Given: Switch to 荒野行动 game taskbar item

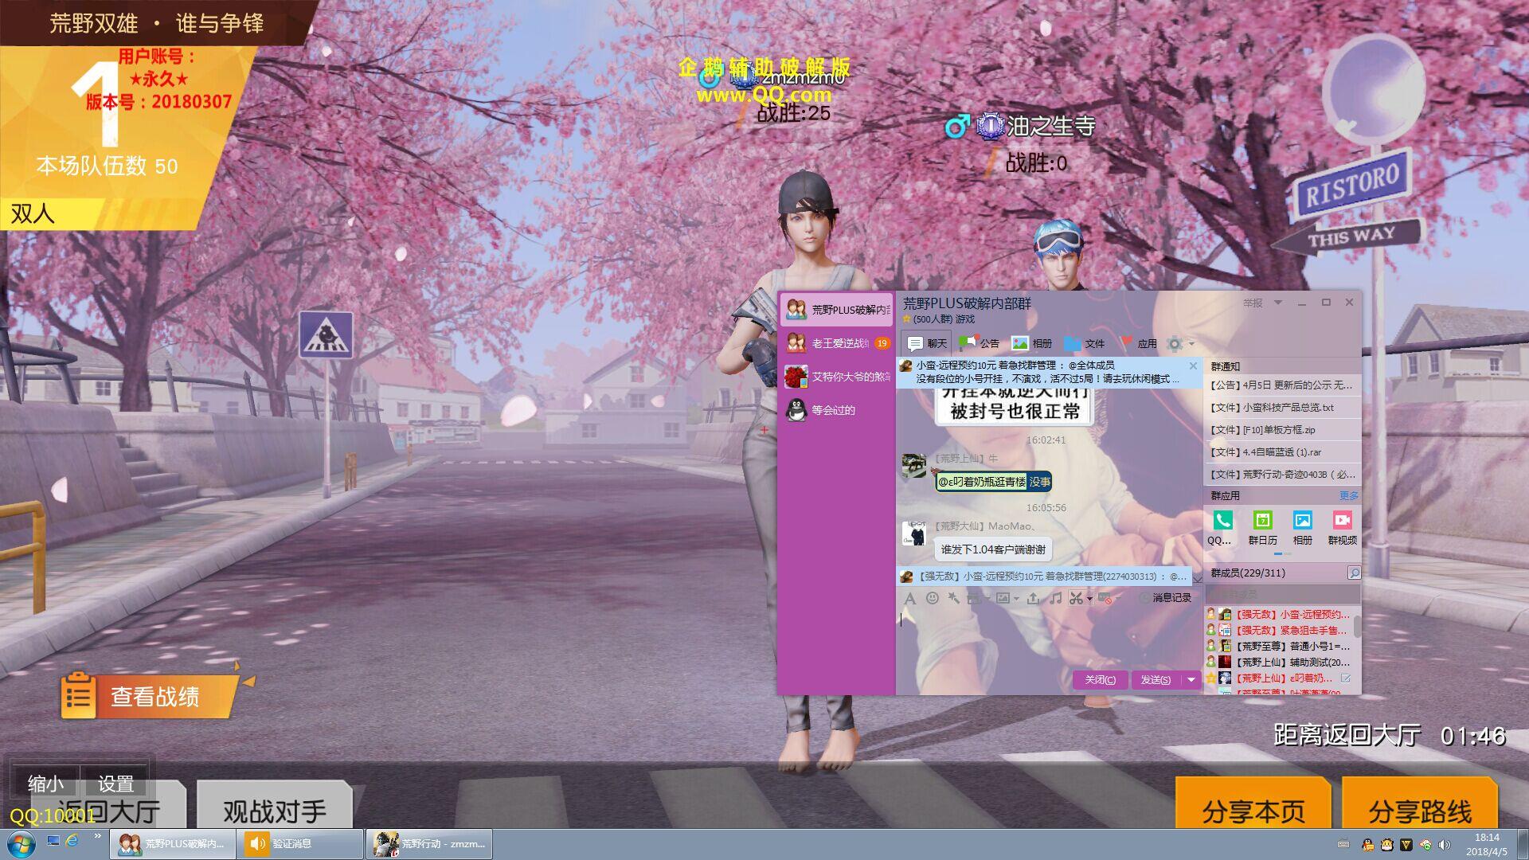Looking at the screenshot, I should click(x=430, y=844).
